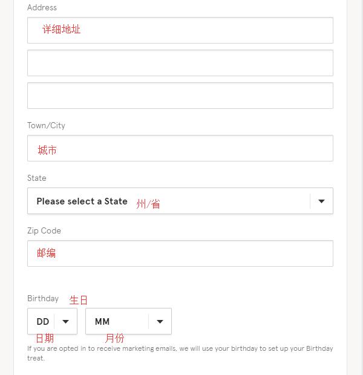Expand the DD birthday day selector
Viewport: 363px width, 375px height.
pos(53,321)
